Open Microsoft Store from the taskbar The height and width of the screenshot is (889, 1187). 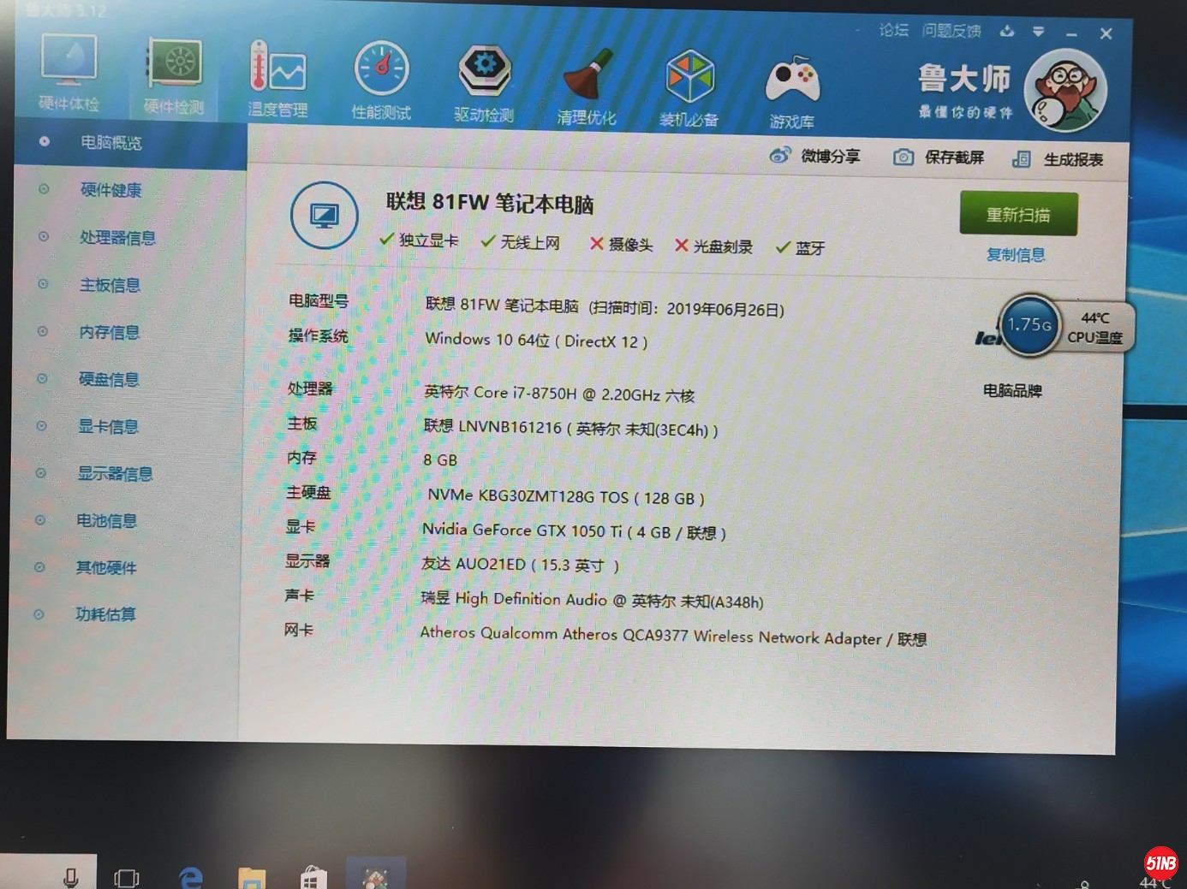pyautogui.click(x=313, y=879)
